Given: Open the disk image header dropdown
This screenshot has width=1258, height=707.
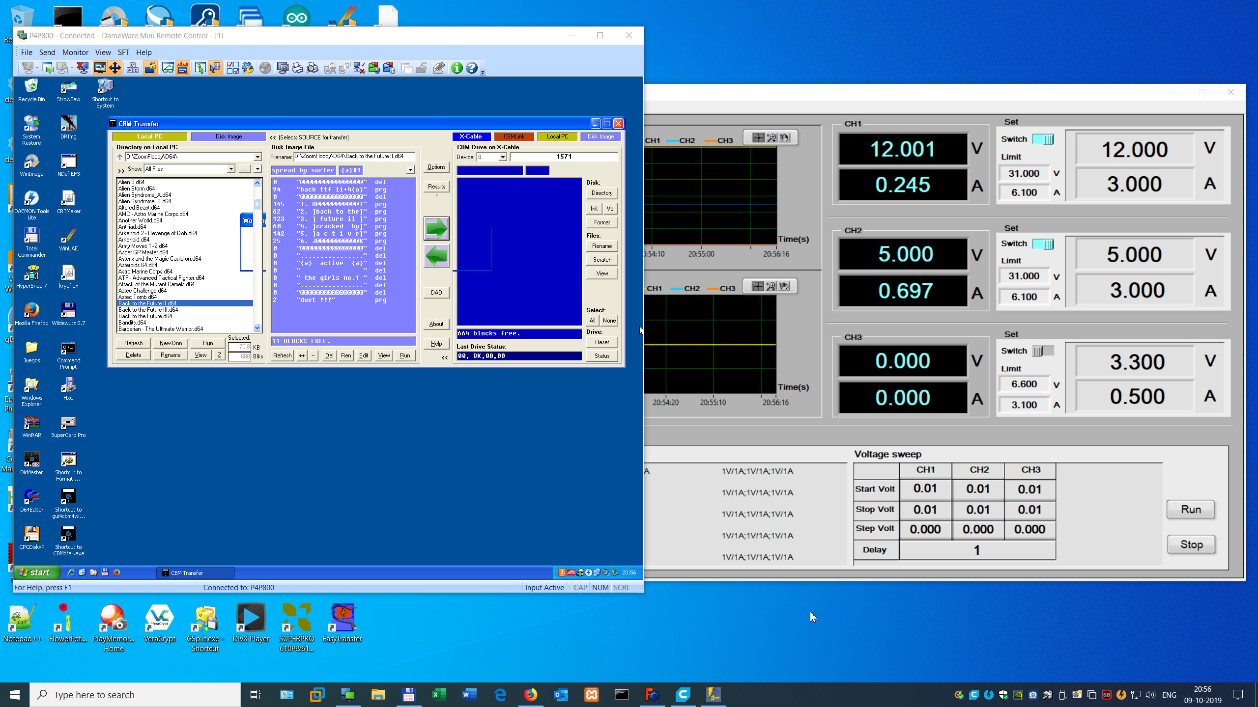Looking at the screenshot, I should pyautogui.click(x=410, y=170).
